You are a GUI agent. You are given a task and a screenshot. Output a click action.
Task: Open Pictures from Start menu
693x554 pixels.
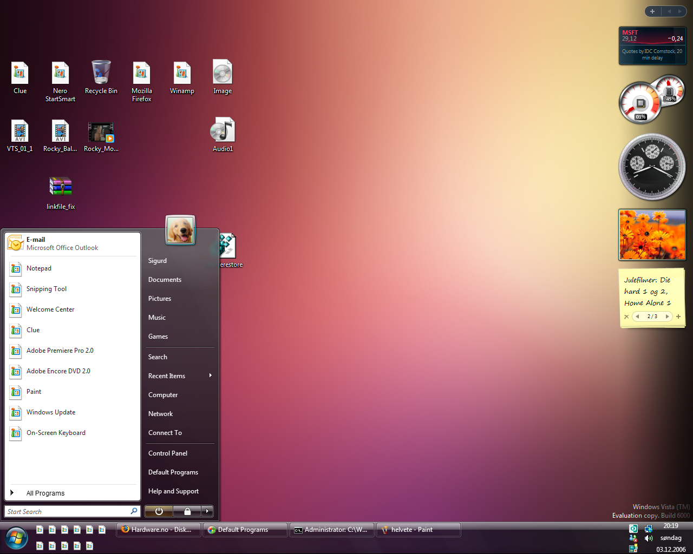tap(180, 299)
